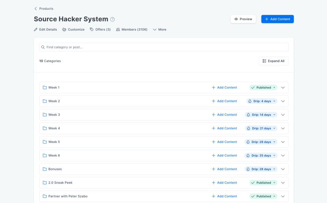
Task: Go back to Products
Action: pos(44,8)
